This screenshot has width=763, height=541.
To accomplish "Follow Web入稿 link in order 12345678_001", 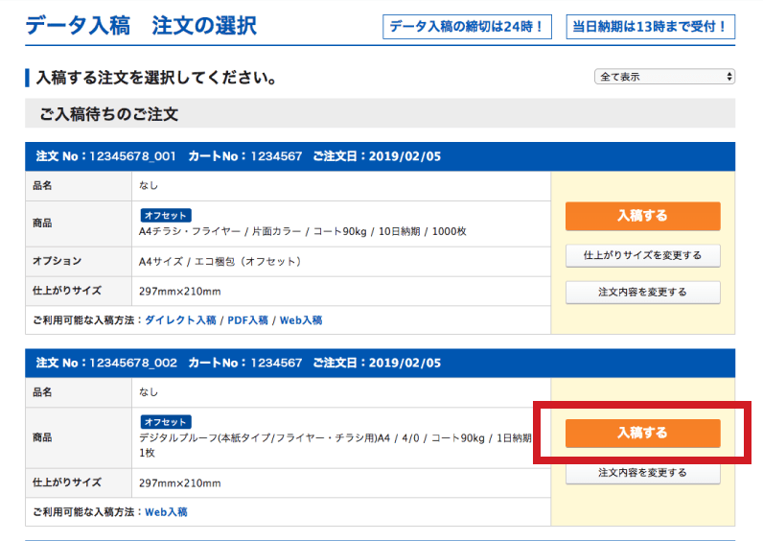I will click(x=301, y=320).
